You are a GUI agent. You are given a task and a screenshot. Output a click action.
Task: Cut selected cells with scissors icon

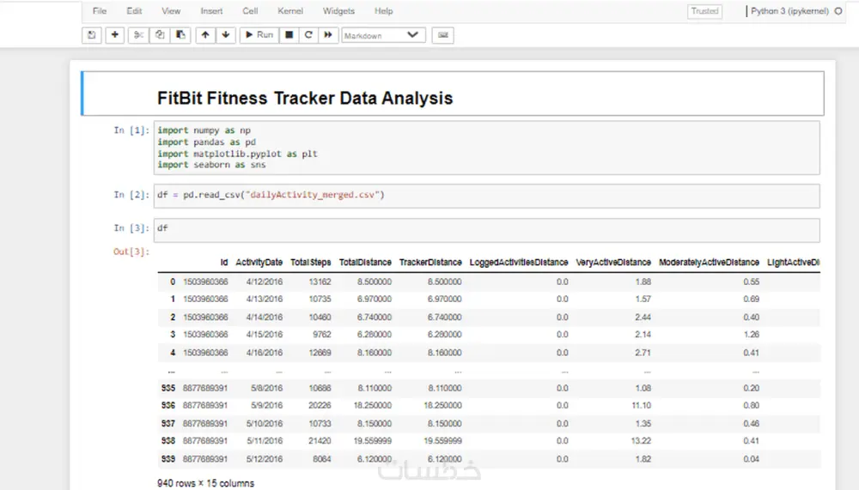pos(138,35)
